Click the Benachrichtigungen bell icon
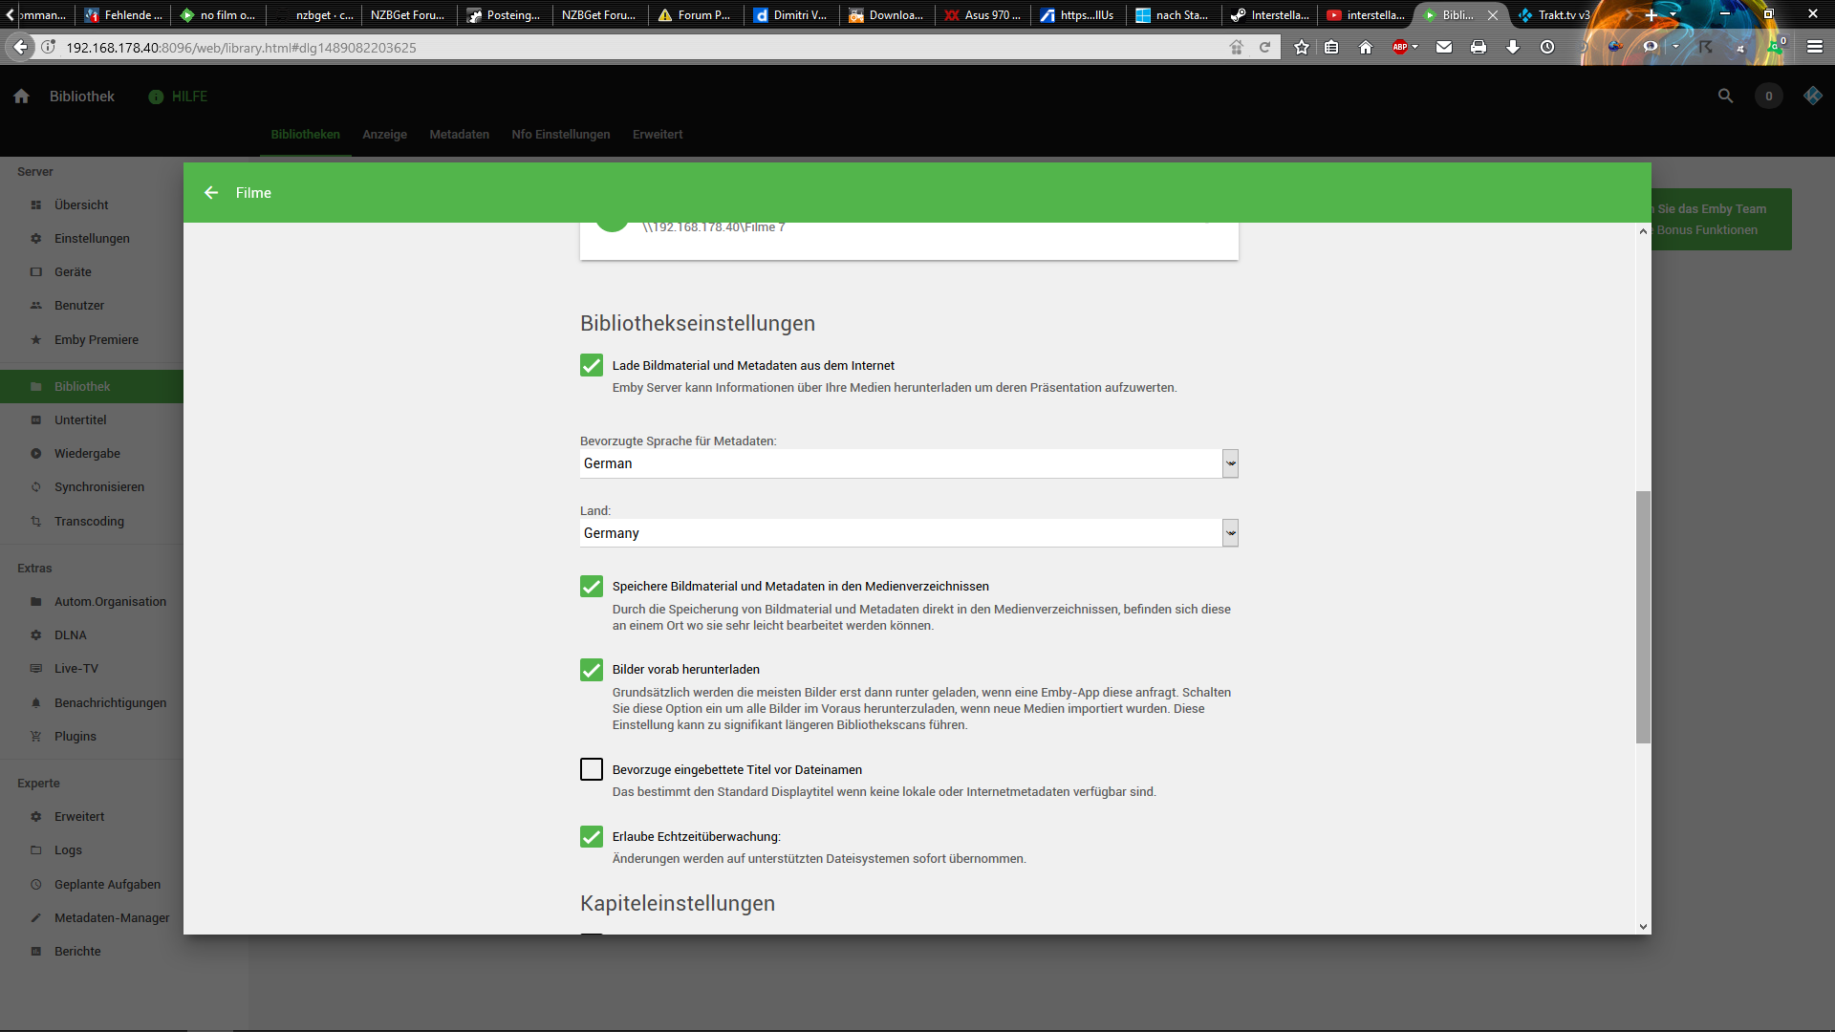The image size is (1835, 1032). tap(36, 703)
